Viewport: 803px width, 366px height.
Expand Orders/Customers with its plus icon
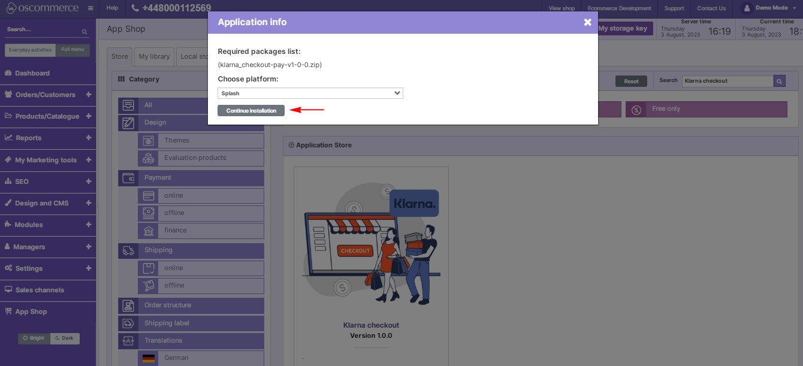89,95
